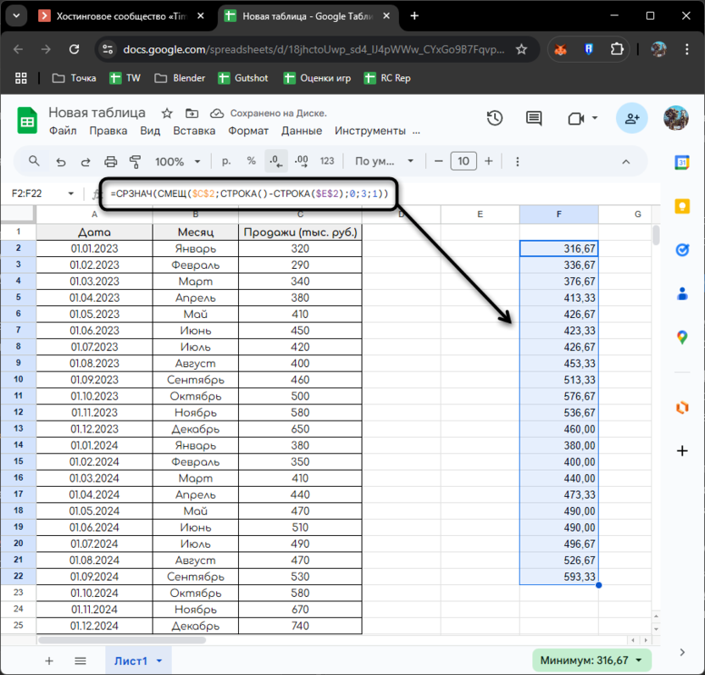The image size is (705, 675).
Task: Click cell with Январь in row 2
Action: point(196,248)
